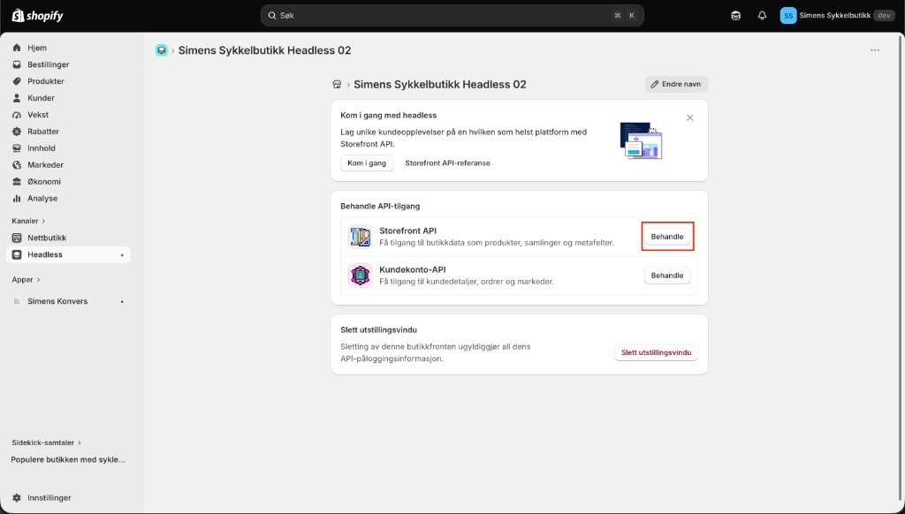
Task: Open the SS store account avatar
Action: [x=787, y=16]
